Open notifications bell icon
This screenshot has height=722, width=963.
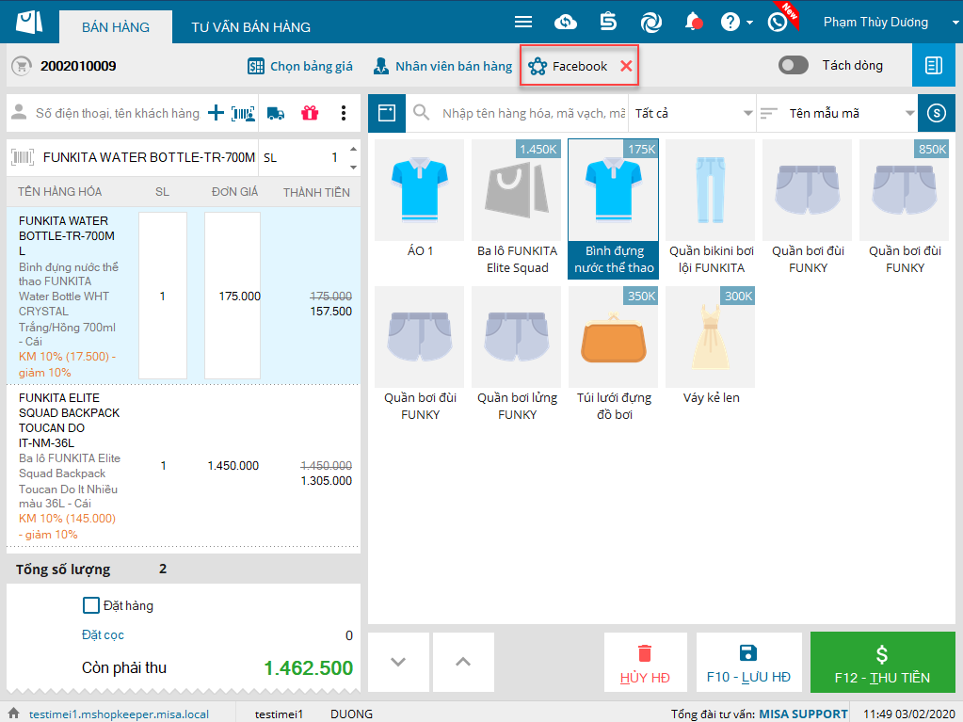(693, 22)
